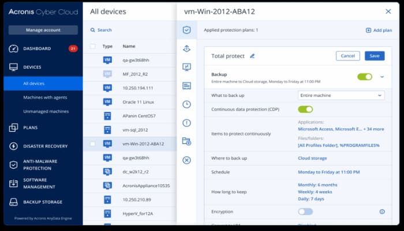The width and height of the screenshot is (404, 231).
Task: Select Weekly: 4 weeks retention text
Action: (315, 192)
